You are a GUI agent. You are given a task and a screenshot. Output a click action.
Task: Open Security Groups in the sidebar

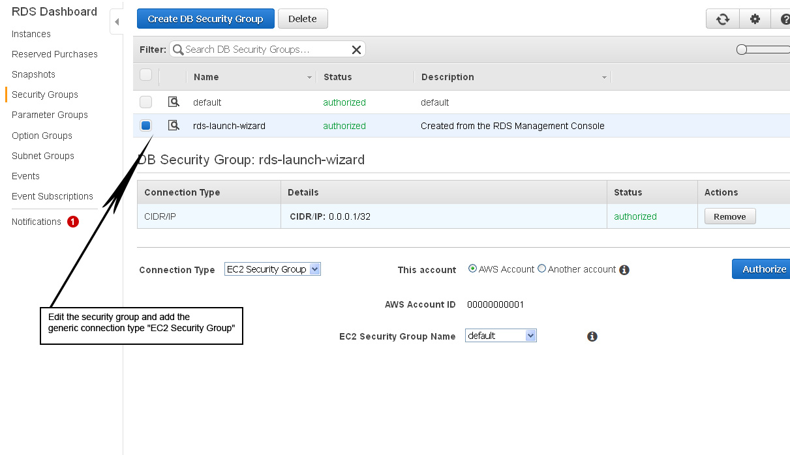point(45,95)
